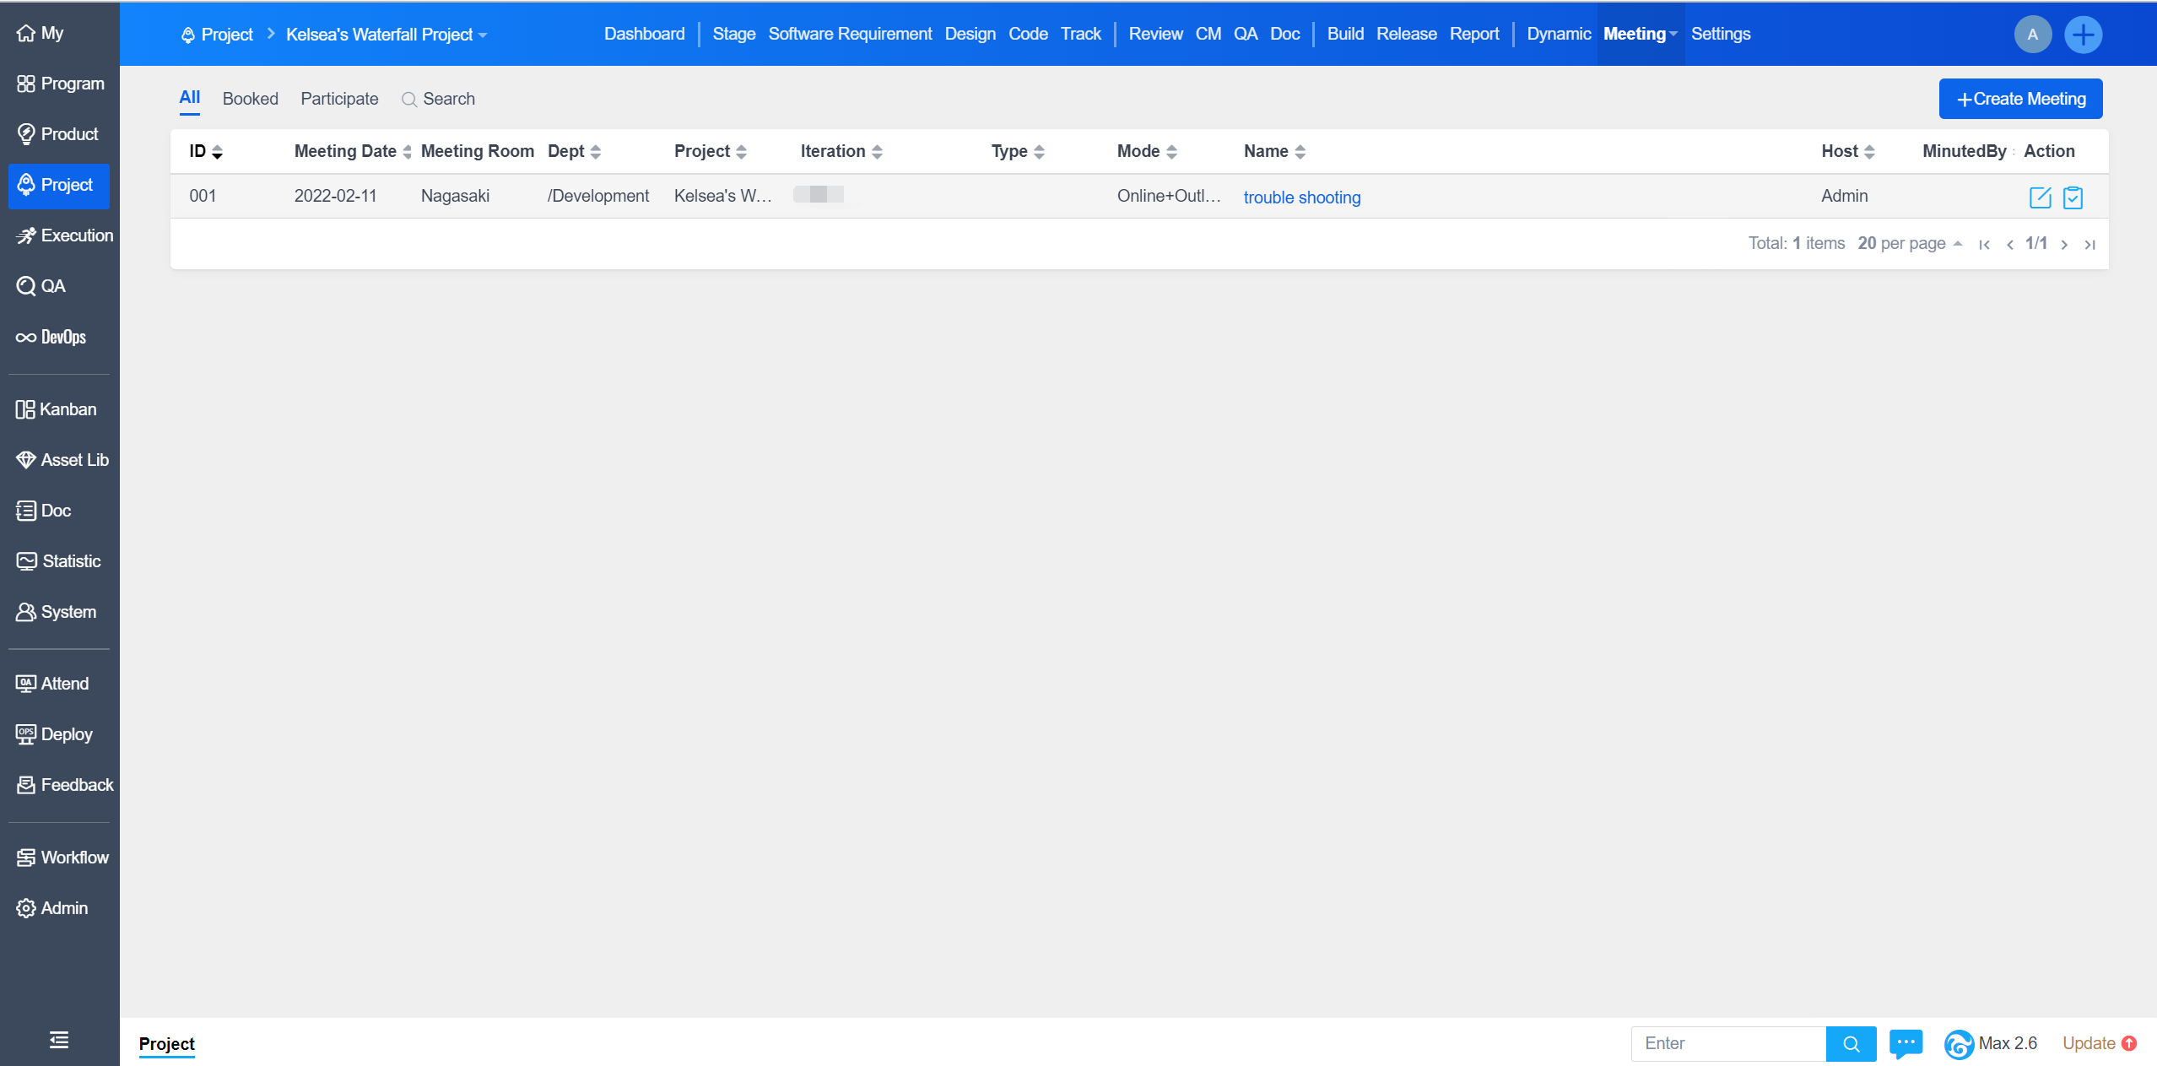Open the chat message bubble icon
Image resolution: width=2157 pixels, height=1066 pixels.
pos(1906,1043)
